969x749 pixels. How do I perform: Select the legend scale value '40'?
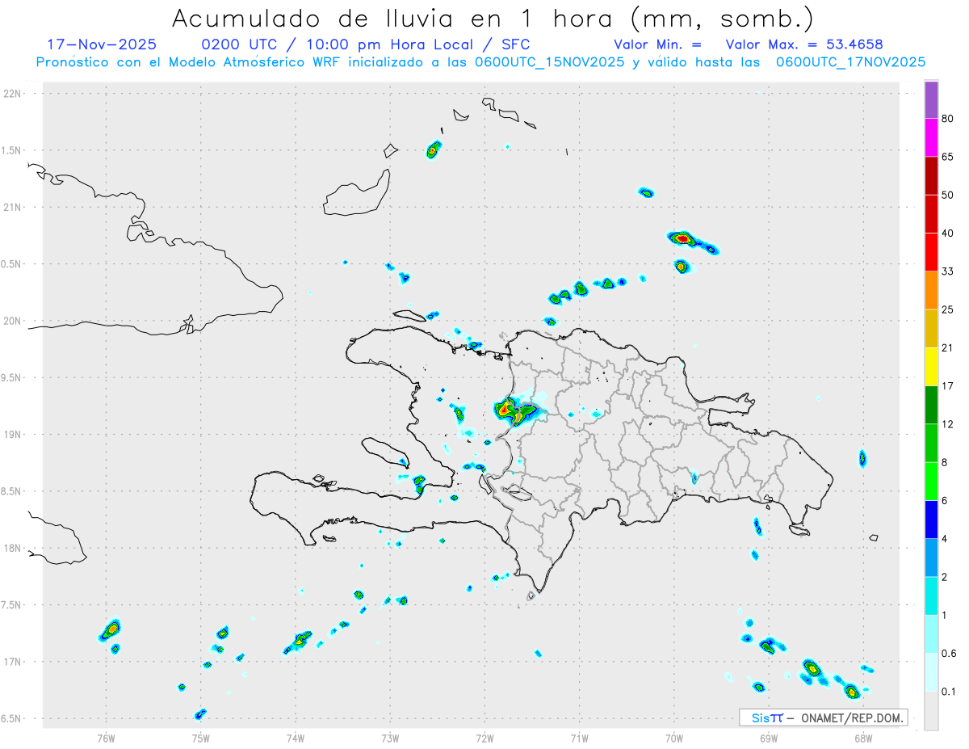(948, 234)
